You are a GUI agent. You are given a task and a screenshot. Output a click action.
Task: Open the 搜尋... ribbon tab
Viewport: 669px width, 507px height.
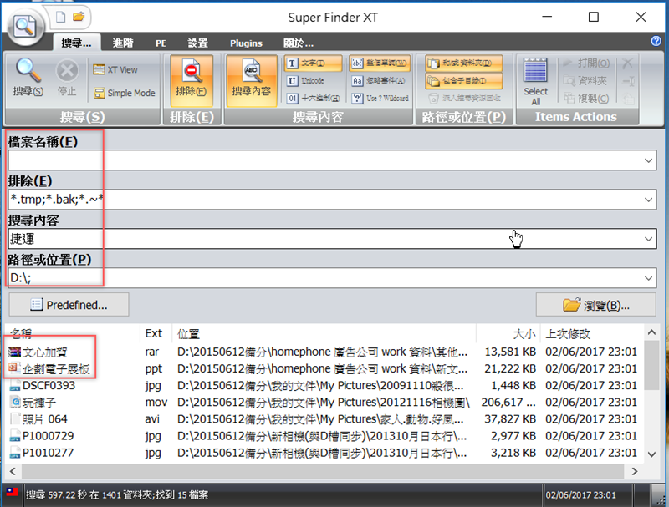coord(76,43)
